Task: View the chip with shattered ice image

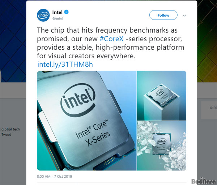Action: coord(162,146)
